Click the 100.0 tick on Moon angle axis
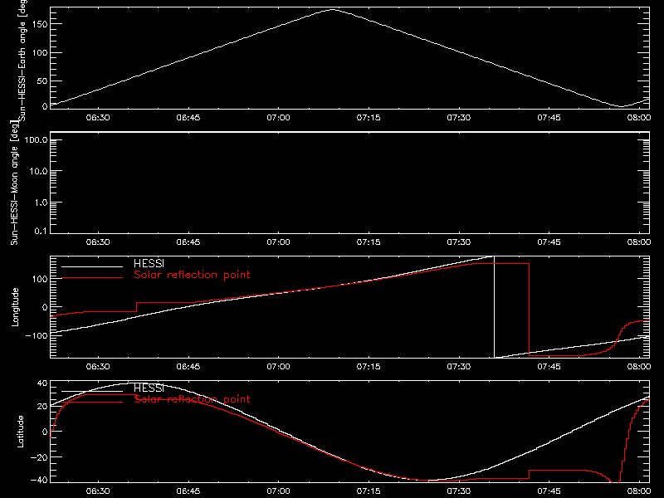The height and width of the screenshot is (498, 664). click(36, 140)
